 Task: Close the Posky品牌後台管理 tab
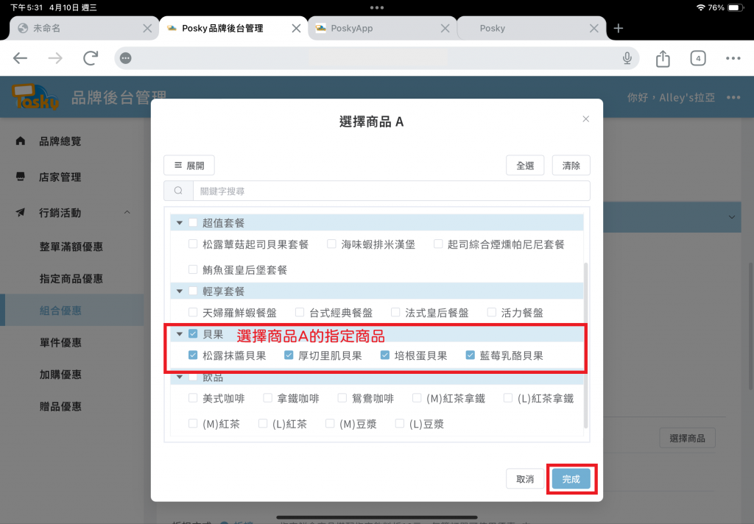[x=296, y=29]
